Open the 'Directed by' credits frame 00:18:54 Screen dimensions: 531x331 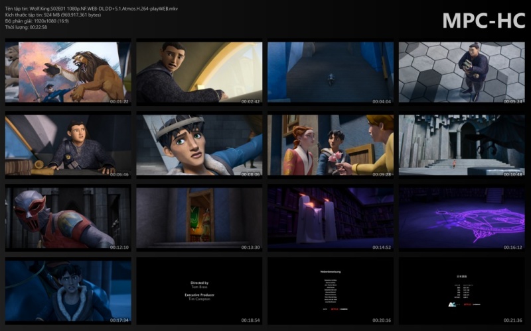[x=199, y=291]
